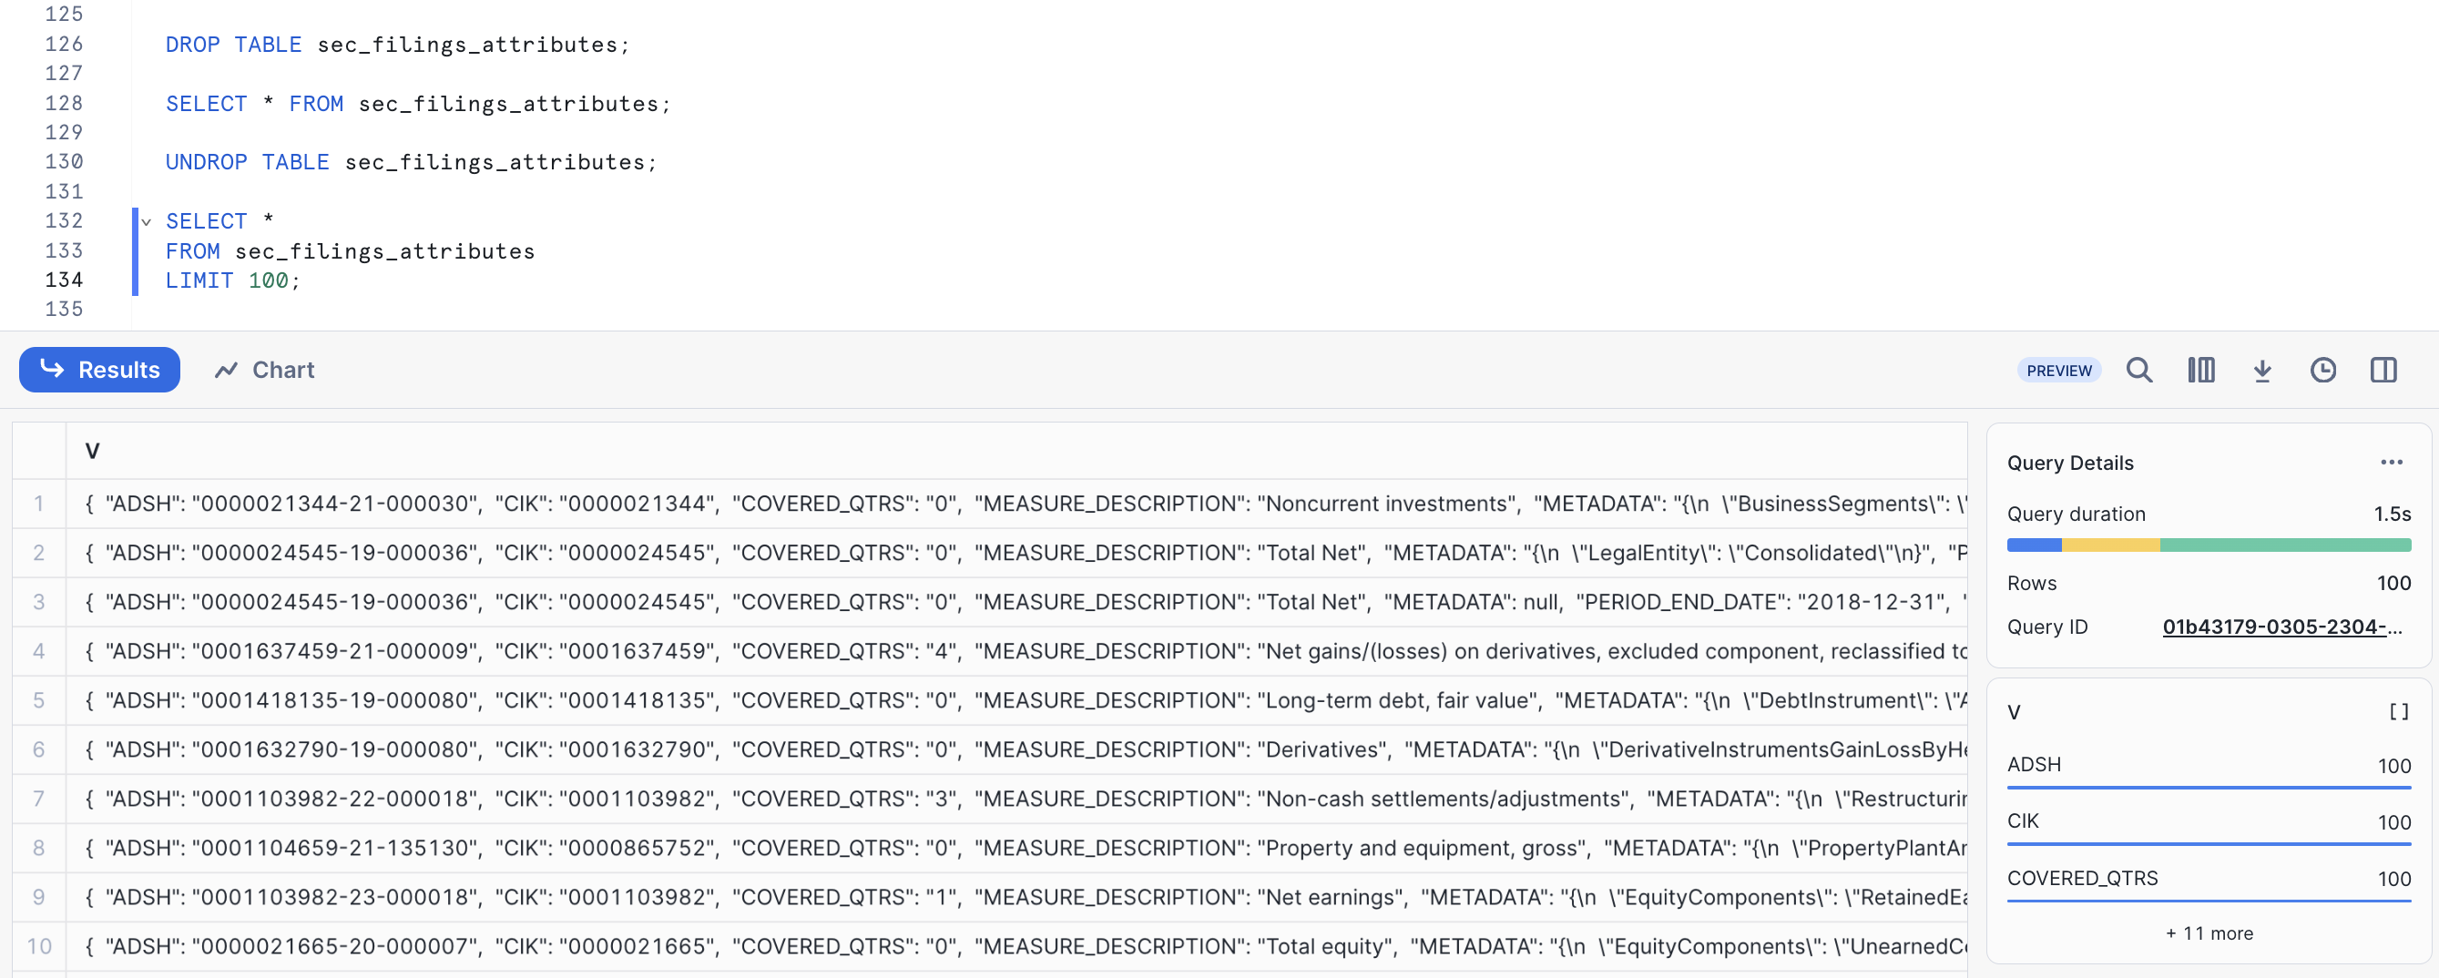This screenshot has width=2439, height=978.
Task: Download the query results
Action: pos(2262,371)
